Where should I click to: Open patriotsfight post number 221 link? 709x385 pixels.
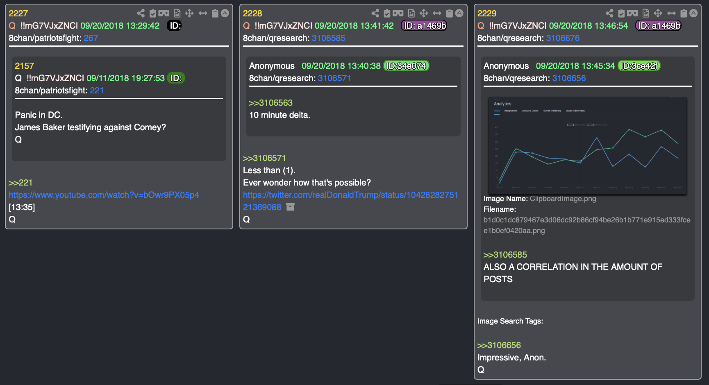click(97, 91)
